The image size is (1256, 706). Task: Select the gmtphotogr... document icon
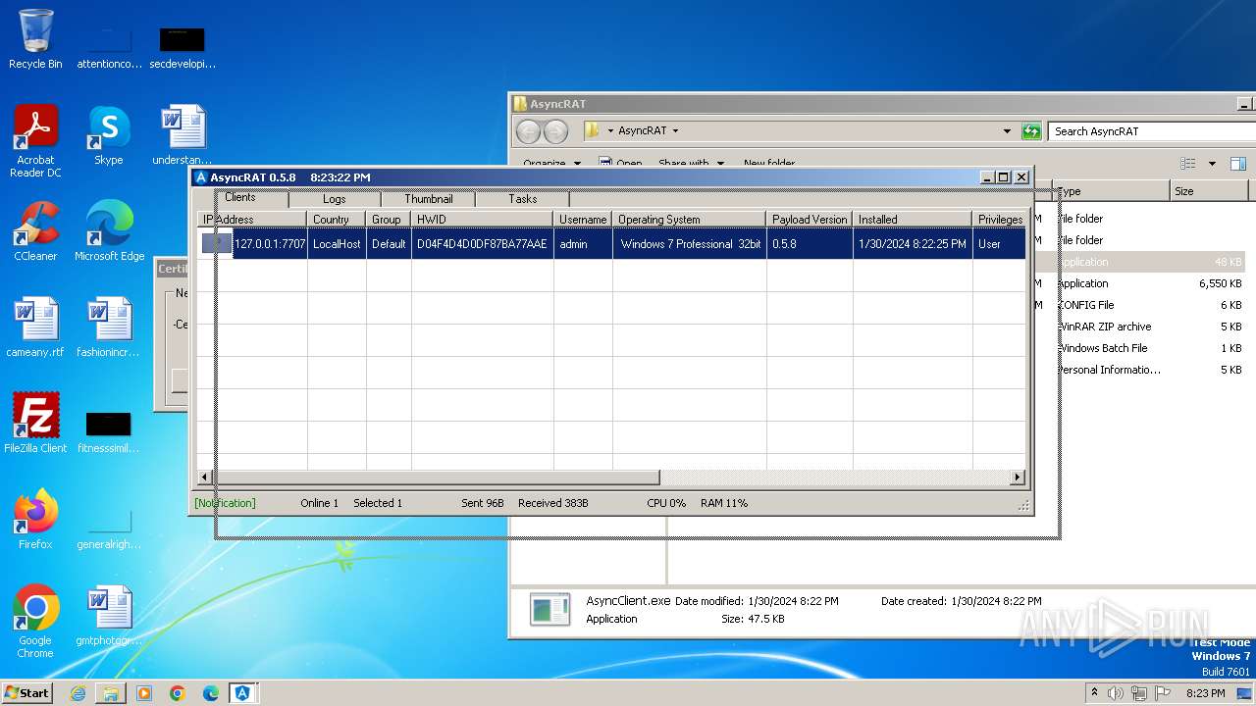[109, 616]
